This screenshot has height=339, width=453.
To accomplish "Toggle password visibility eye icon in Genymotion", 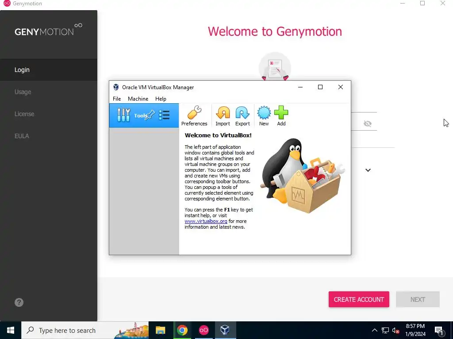I will (x=368, y=124).
